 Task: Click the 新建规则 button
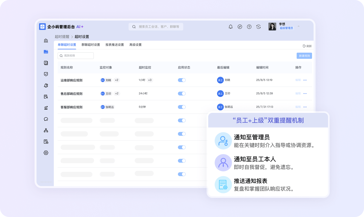tap(304, 56)
